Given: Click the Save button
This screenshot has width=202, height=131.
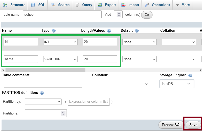Looking at the screenshot, I should click(x=193, y=125).
